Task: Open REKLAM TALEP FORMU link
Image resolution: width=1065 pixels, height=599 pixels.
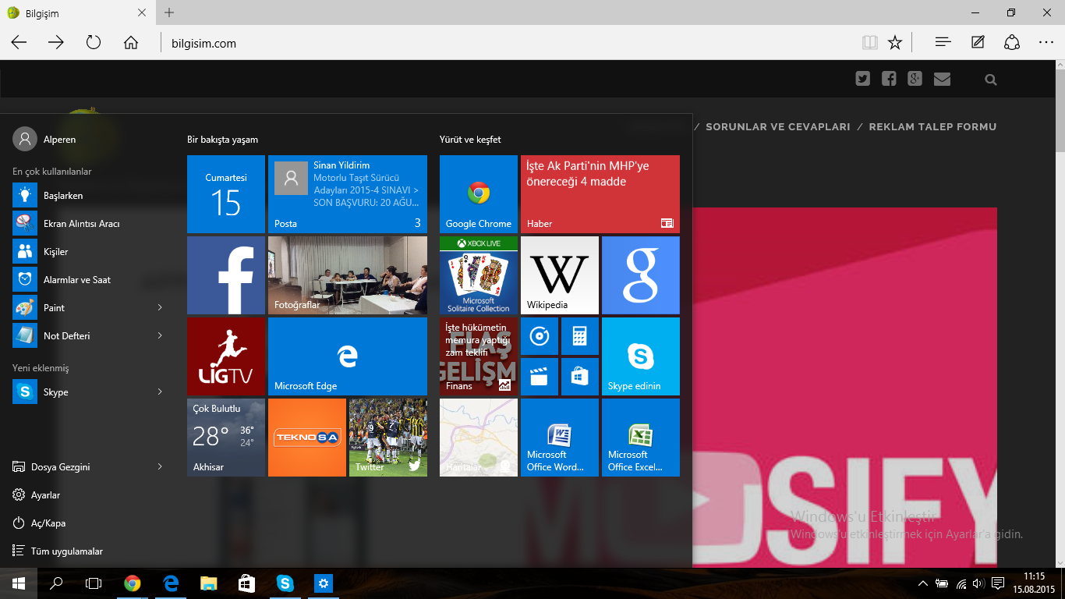Action: [932, 126]
